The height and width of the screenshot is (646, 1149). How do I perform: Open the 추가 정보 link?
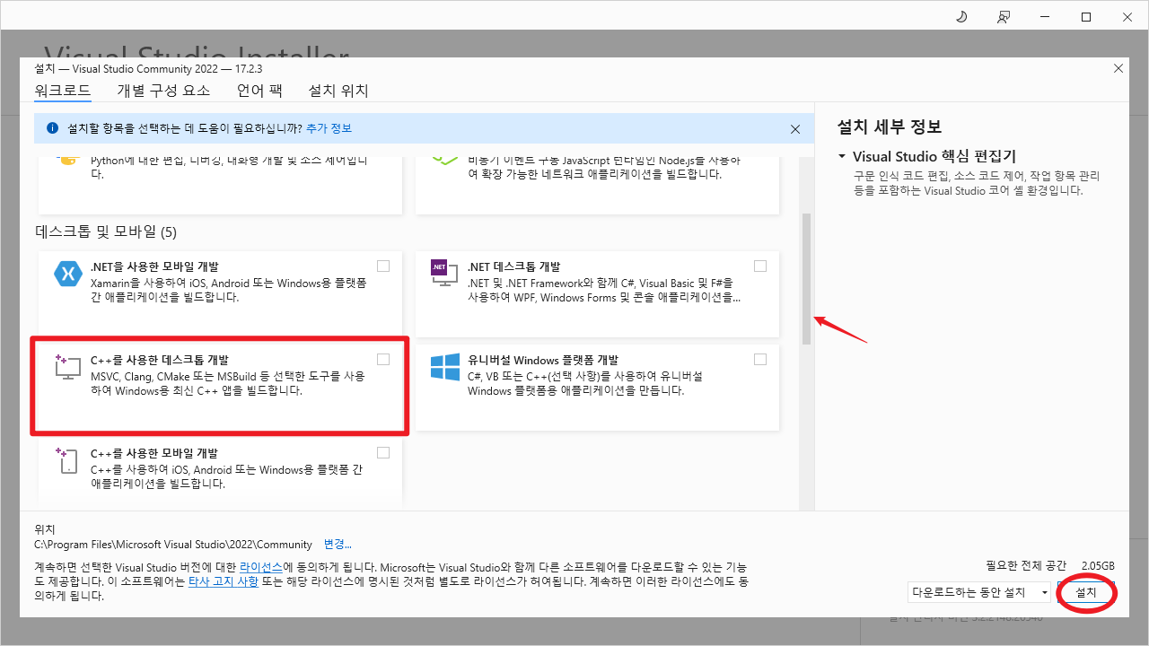[329, 128]
